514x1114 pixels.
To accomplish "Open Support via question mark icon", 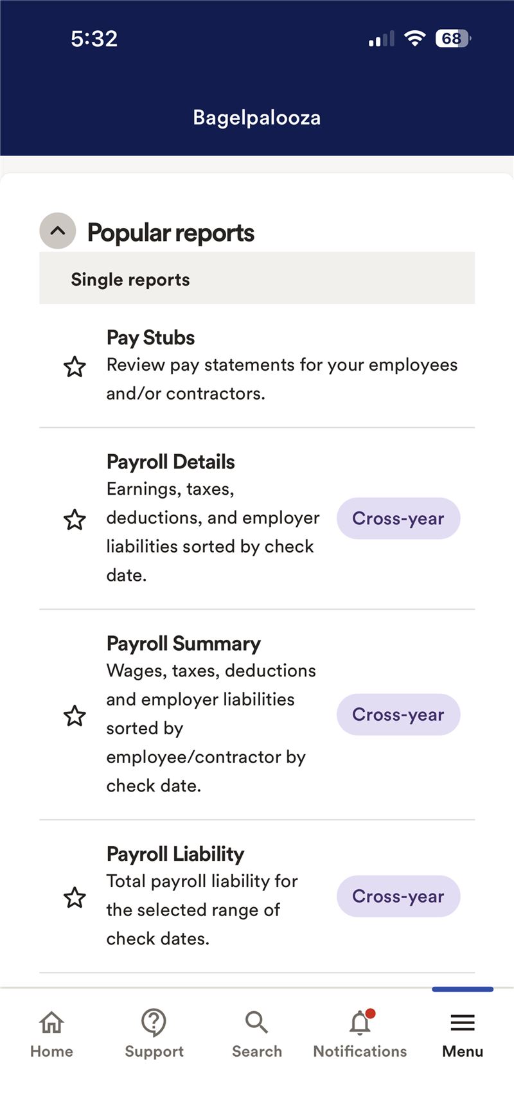I will pyautogui.click(x=154, y=1022).
